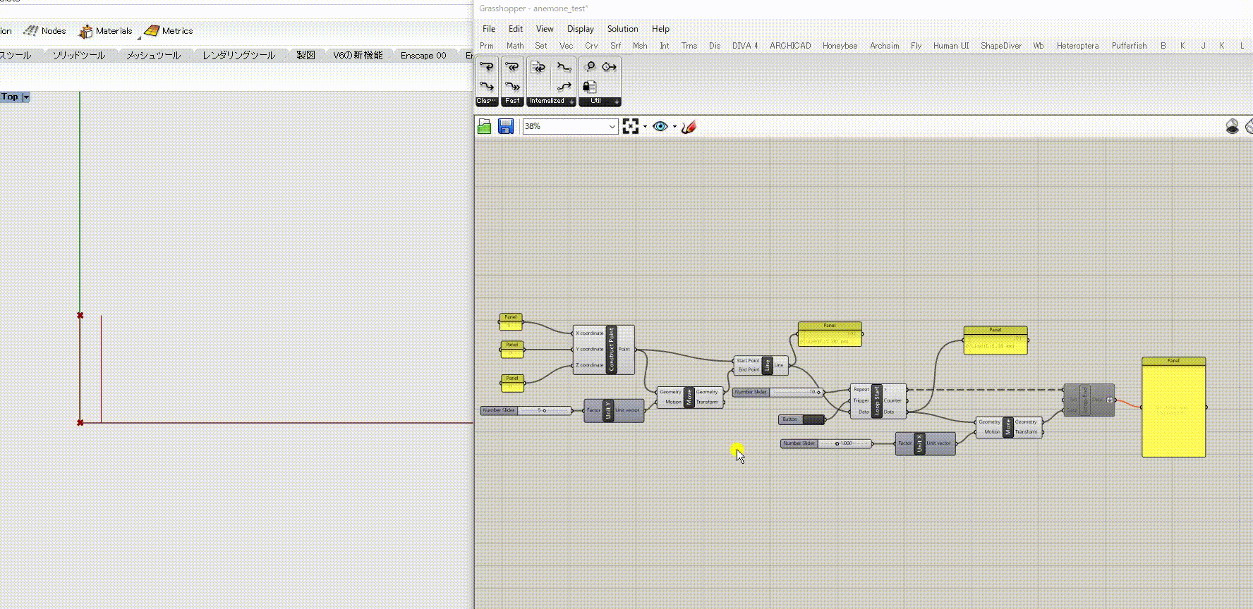Switch to the Honeybee tab

click(x=840, y=46)
